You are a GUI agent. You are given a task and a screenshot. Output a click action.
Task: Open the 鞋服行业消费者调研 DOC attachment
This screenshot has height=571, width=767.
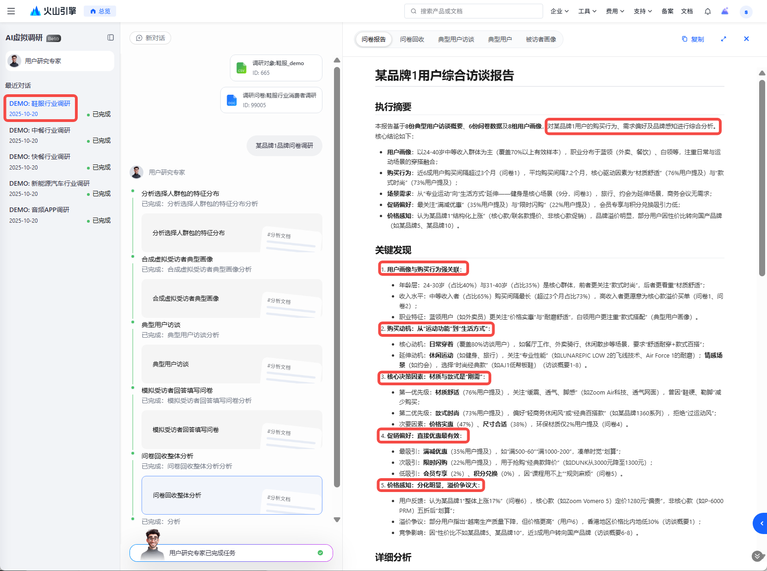point(272,100)
